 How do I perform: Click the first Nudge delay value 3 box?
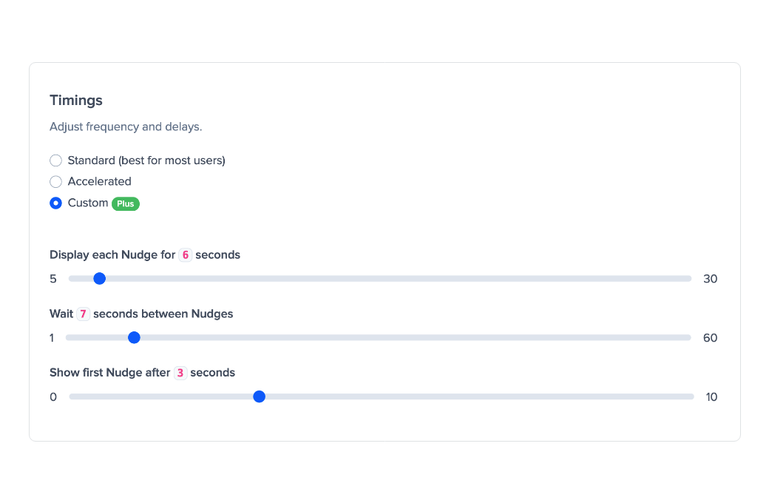pos(180,373)
